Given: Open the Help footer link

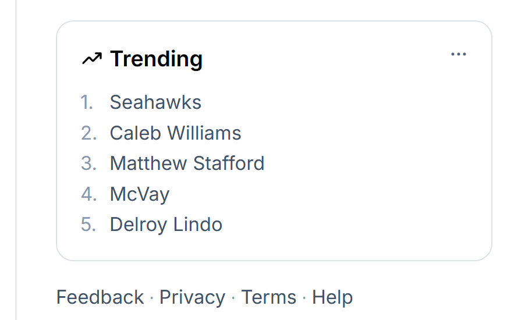Looking at the screenshot, I should point(332,297).
